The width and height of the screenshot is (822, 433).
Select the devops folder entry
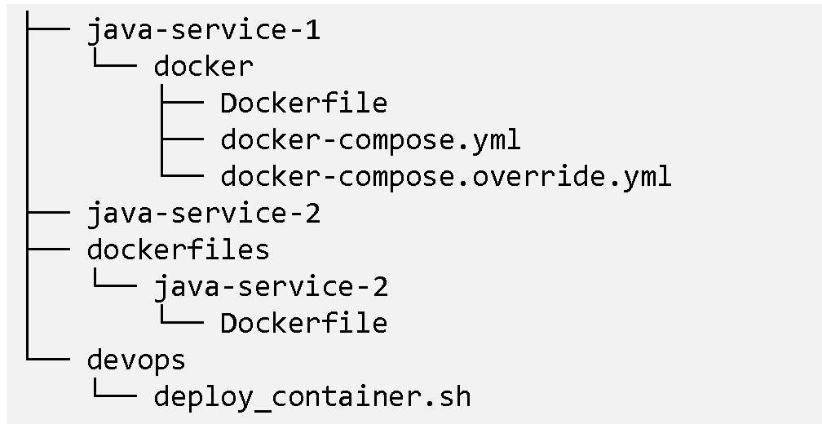click(136, 360)
